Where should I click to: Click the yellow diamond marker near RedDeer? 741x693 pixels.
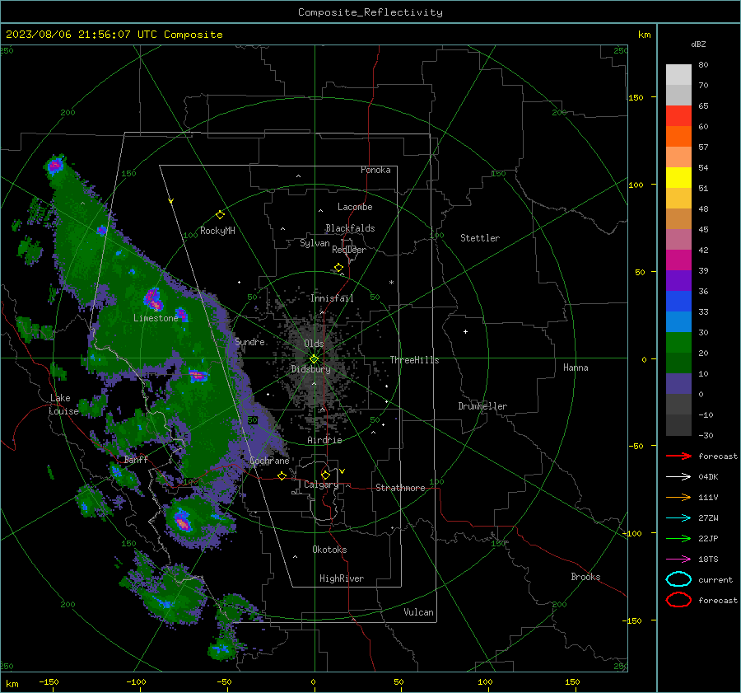[338, 268]
